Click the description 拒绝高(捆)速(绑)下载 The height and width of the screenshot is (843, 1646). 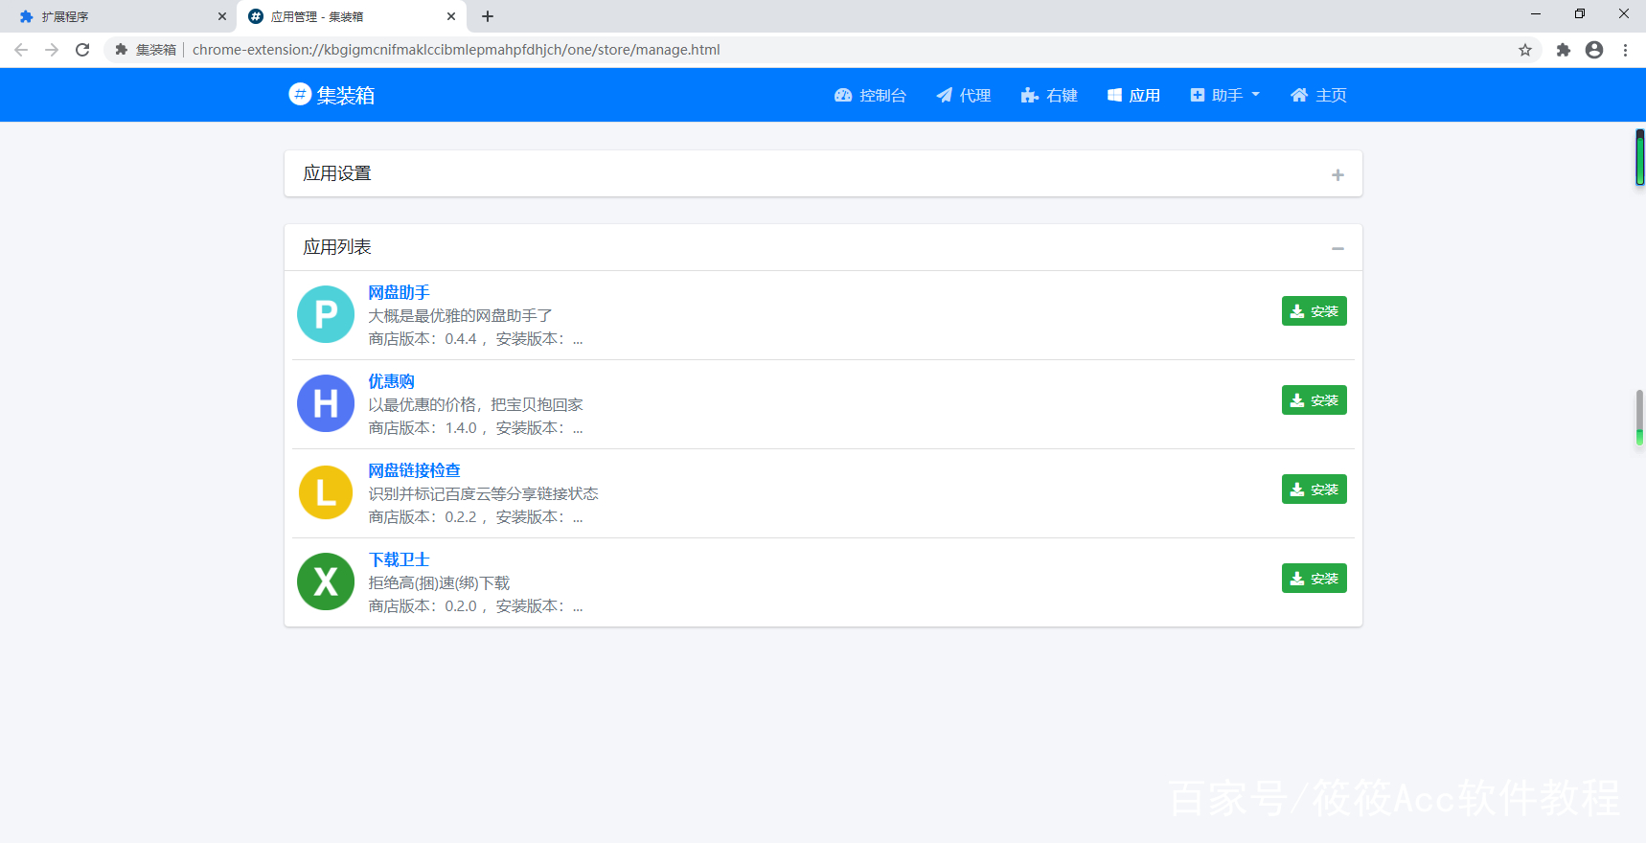[x=439, y=582]
